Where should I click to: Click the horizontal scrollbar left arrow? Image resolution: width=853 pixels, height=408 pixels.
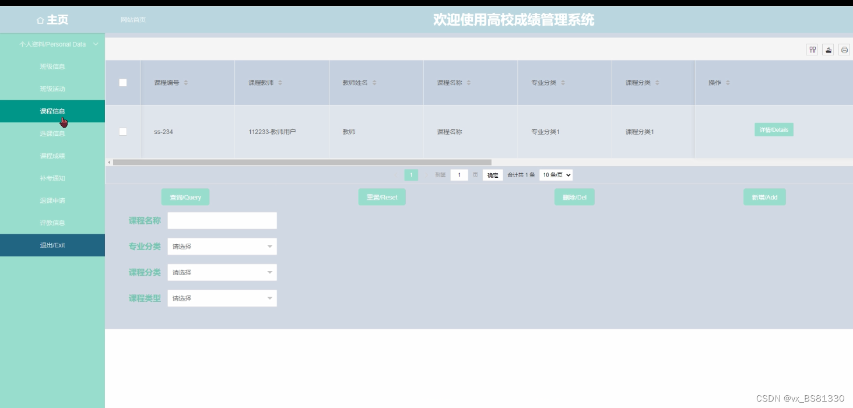pyautogui.click(x=108, y=162)
